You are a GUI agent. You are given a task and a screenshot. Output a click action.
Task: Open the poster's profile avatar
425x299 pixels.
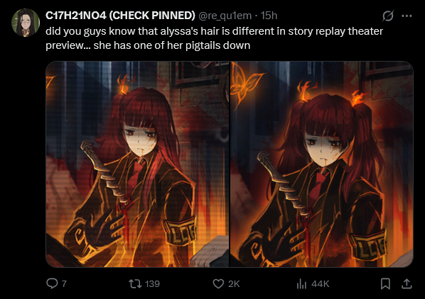[x=26, y=23]
